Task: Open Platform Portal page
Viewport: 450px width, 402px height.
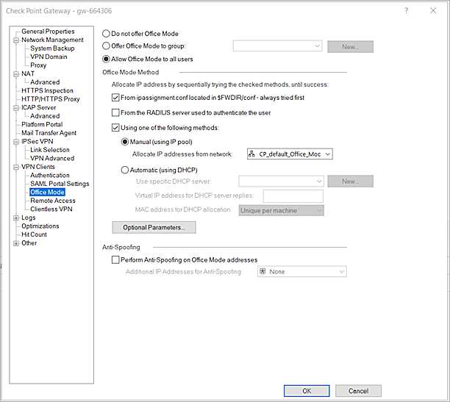Action: [x=42, y=124]
